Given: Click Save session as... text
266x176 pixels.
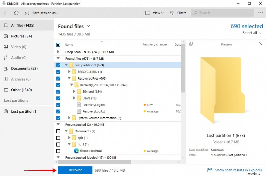Looking at the screenshot, I should 45,13.
